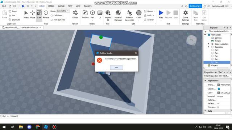Image resolution: width=232 pixels, height=130 pixels.
Task: Select the Select tool arrow icon
Action: [x=26, y=13]
